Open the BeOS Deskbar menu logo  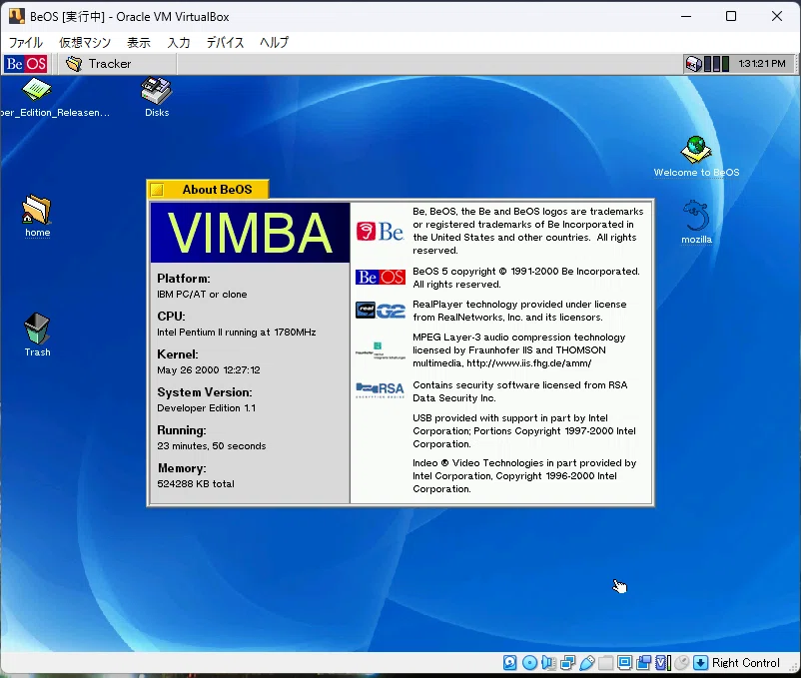coord(26,64)
